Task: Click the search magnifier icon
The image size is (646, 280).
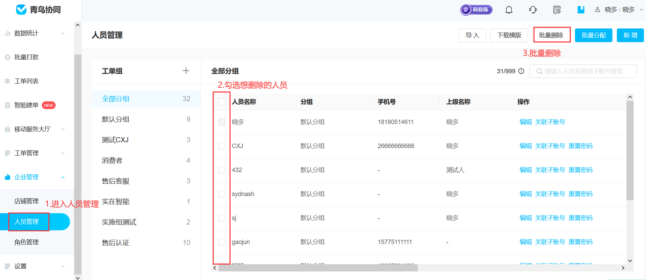Action: tap(539, 71)
